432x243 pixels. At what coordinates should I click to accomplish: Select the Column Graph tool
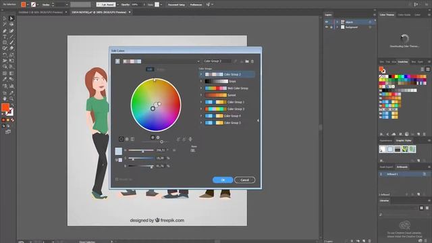coord(11,86)
